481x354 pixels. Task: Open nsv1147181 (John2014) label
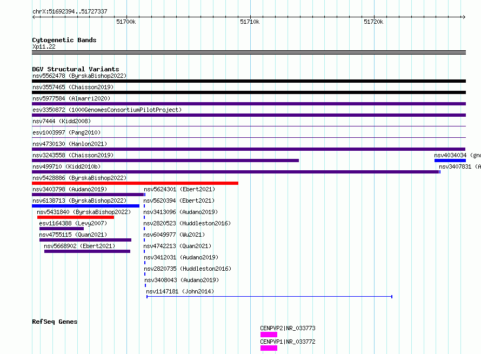click(x=180, y=291)
